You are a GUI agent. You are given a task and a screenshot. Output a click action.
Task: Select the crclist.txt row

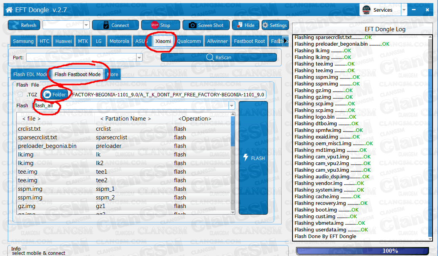[x=124, y=129]
